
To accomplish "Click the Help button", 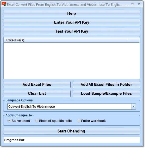I will [x=72, y=13].
